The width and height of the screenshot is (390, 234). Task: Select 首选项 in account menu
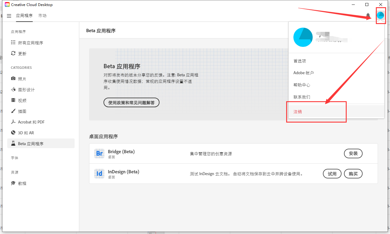tap(336, 61)
